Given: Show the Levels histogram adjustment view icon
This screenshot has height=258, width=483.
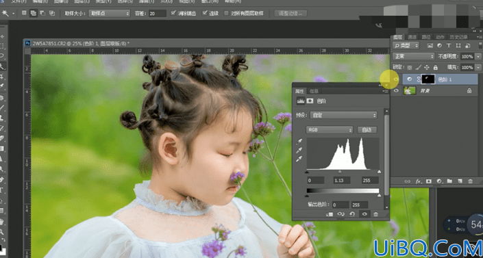Looking at the screenshot, I should click(300, 101).
